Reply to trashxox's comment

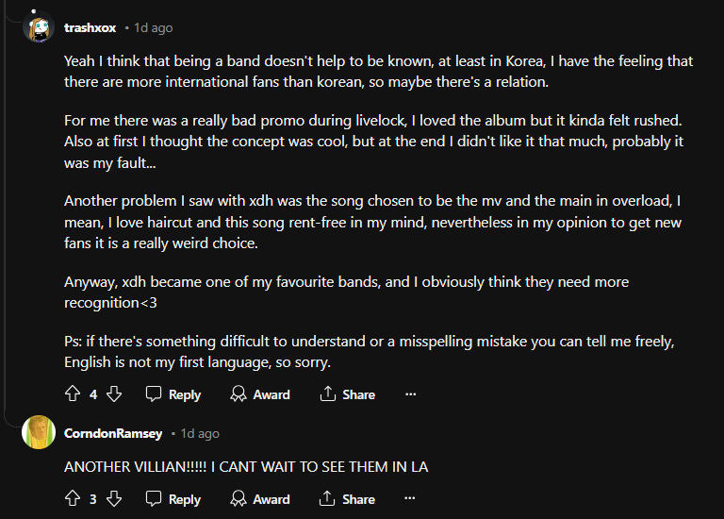[x=173, y=394]
